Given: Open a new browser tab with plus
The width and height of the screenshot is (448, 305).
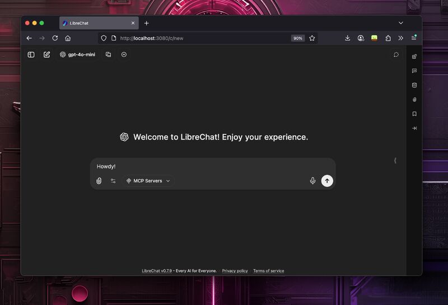Looking at the screenshot, I should click(x=147, y=23).
